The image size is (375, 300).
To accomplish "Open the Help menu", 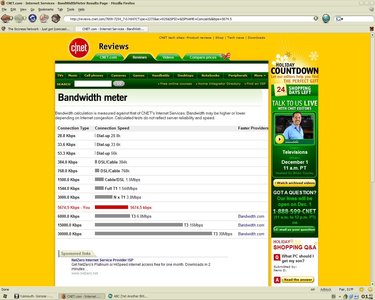I will coord(81,9).
